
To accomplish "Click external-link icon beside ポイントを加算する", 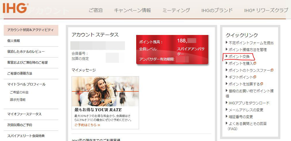I will point(262,84).
